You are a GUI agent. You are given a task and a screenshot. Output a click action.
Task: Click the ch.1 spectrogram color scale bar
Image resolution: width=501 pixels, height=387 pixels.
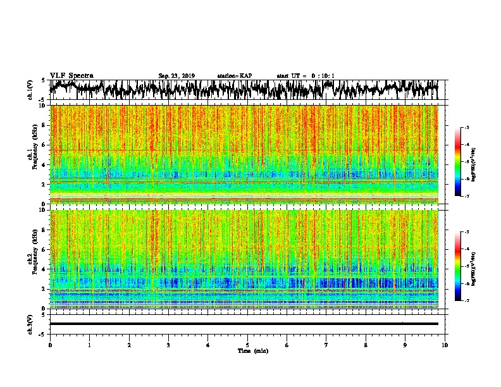coord(457,162)
